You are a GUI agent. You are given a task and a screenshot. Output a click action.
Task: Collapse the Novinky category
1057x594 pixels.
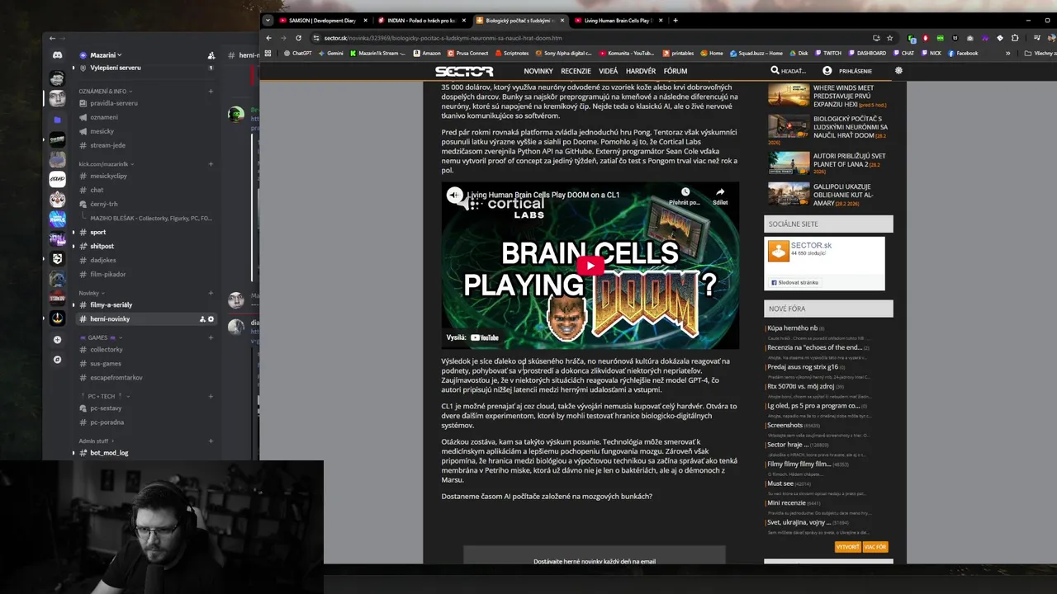pyautogui.click(x=91, y=293)
